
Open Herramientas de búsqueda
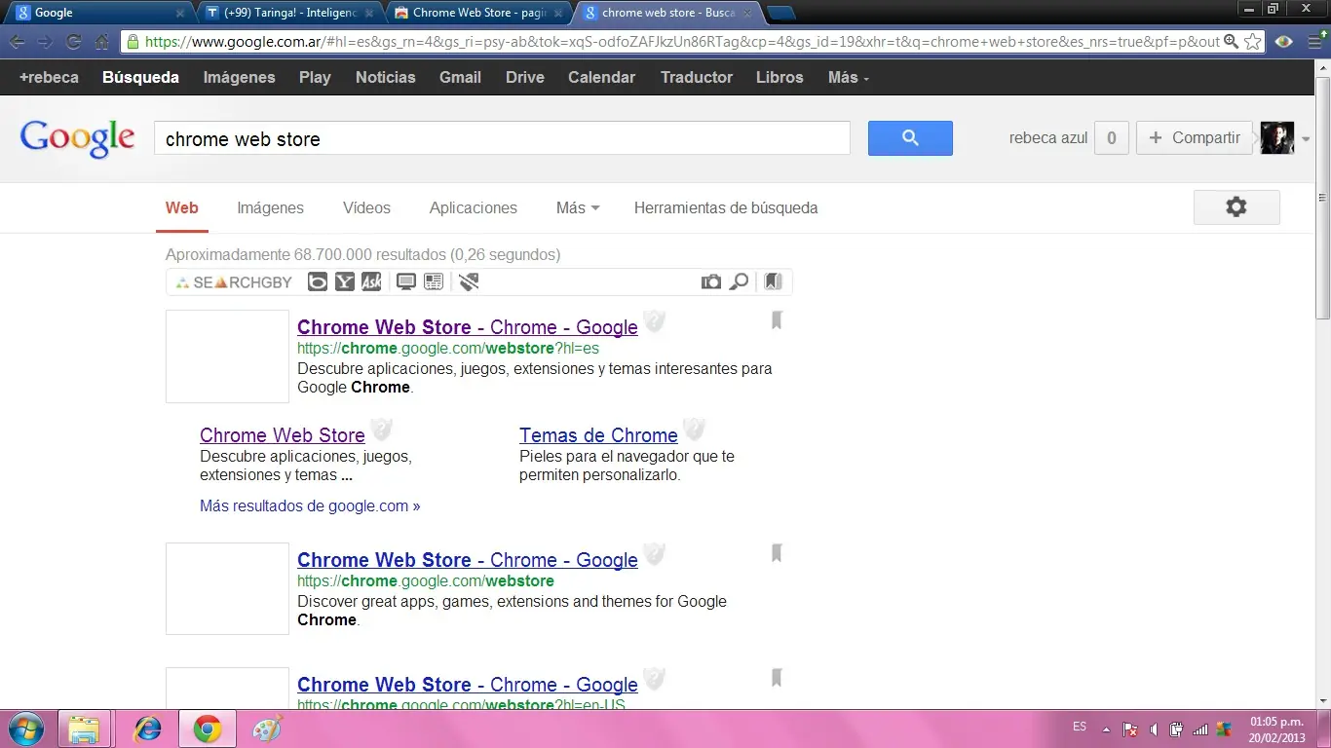(x=726, y=207)
